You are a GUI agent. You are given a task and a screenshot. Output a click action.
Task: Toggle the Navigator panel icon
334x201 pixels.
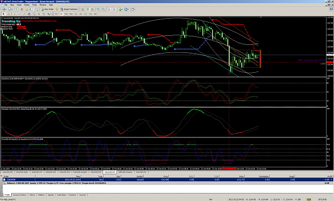(27, 9)
